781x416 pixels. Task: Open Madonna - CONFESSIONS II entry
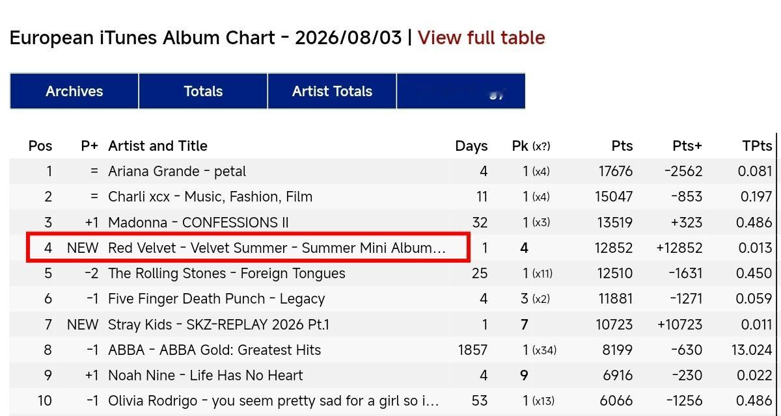coord(199,222)
